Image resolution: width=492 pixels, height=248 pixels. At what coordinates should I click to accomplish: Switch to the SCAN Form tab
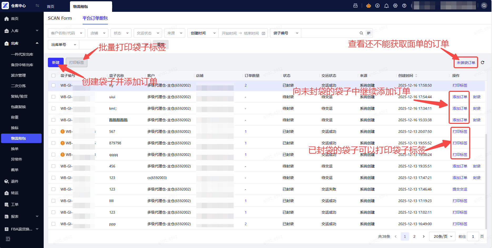tap(60, 18)
